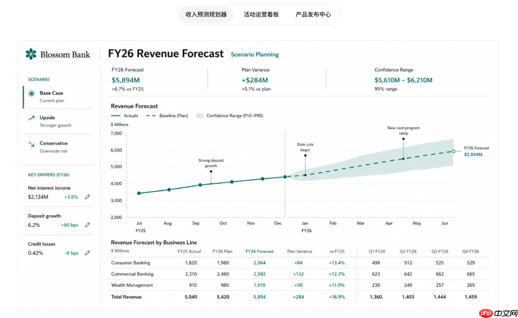
Task: Toggle the Baseline (Plan) legend entry
Action: [167, 116]
